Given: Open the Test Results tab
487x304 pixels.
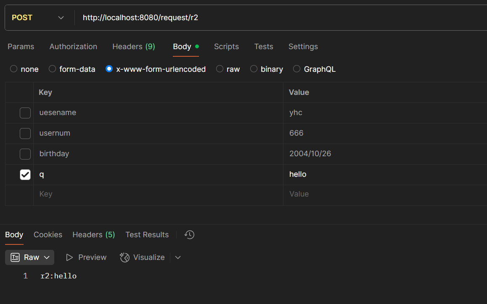Looking at the screenshot, I should click(x=147, y=235).
